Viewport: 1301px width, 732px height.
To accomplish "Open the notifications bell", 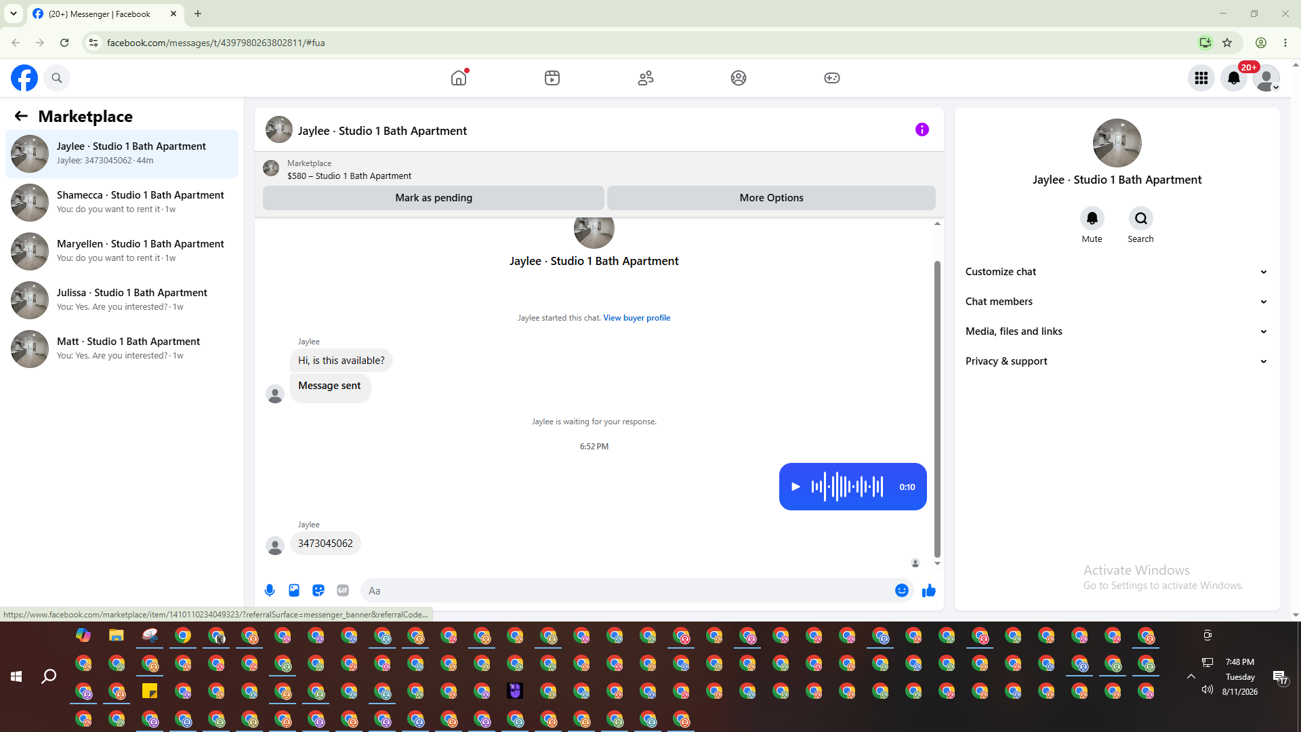I will [x=1234, y=78].
